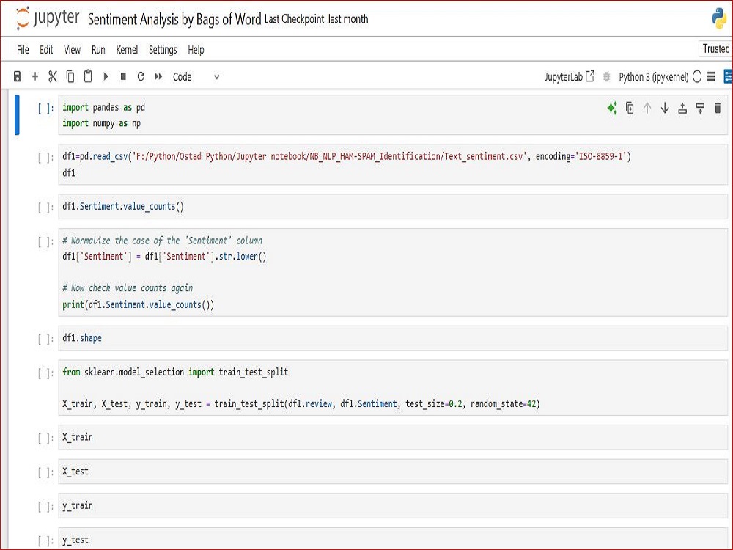The width and height of the screenshot is (733, 550).
Task: Click the prompt bracket beside X_train cell
Action: point(45,439)
